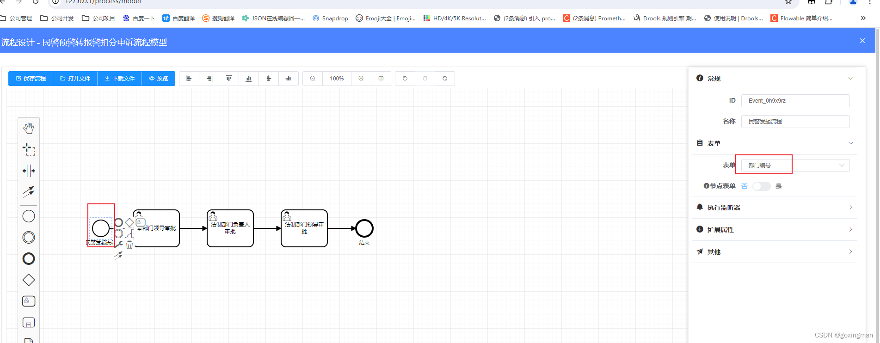This screenshot has width=880, height=343.
Task: Open the Emoji大全 bookmark
Action: point(386,18)
